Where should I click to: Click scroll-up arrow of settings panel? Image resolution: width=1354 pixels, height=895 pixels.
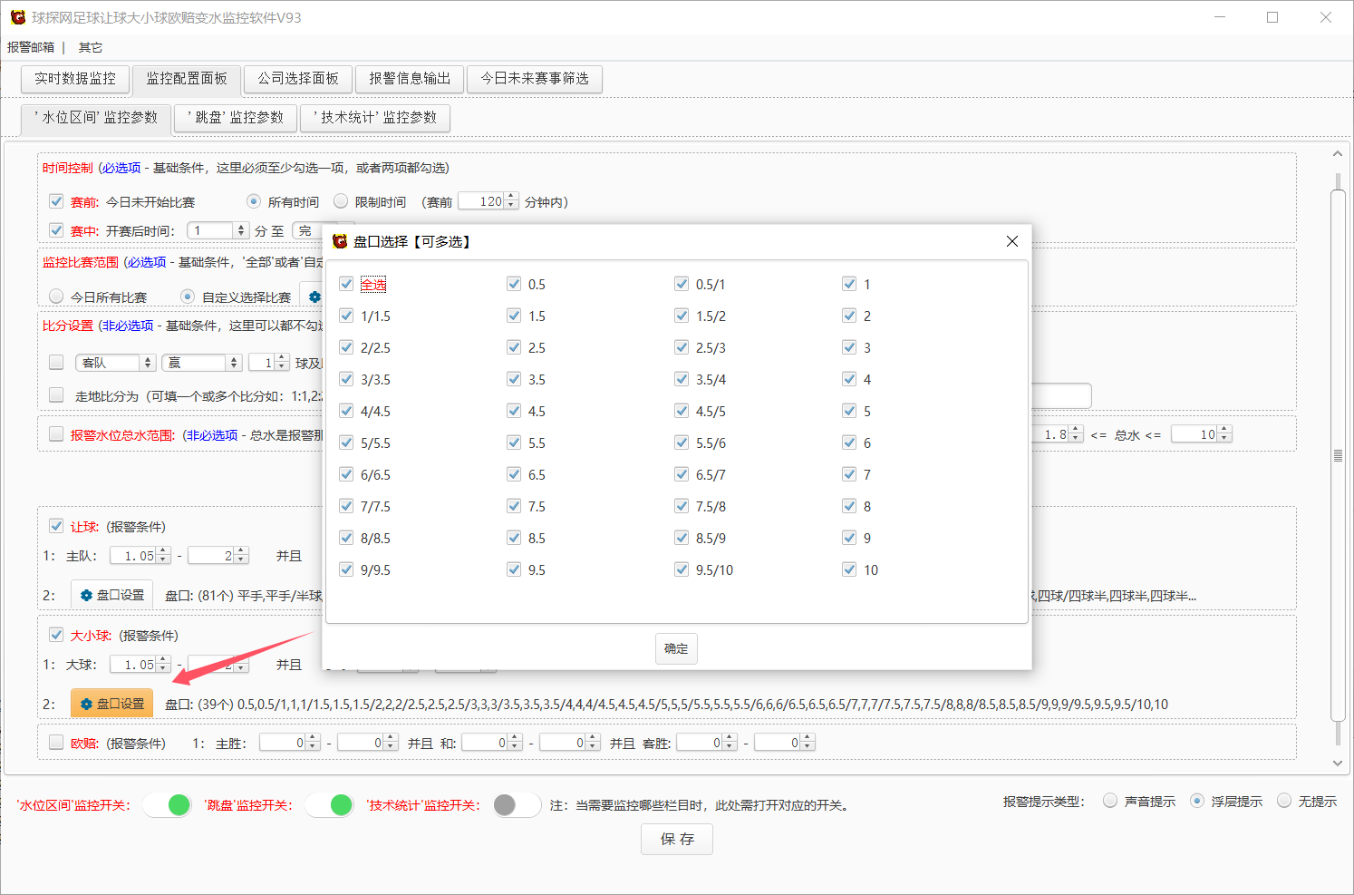click(x=1338, y=154)
